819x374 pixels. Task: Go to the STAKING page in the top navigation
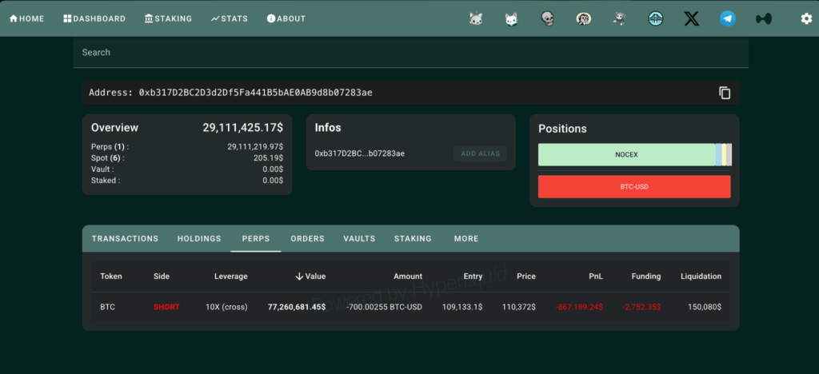[168, 18]
